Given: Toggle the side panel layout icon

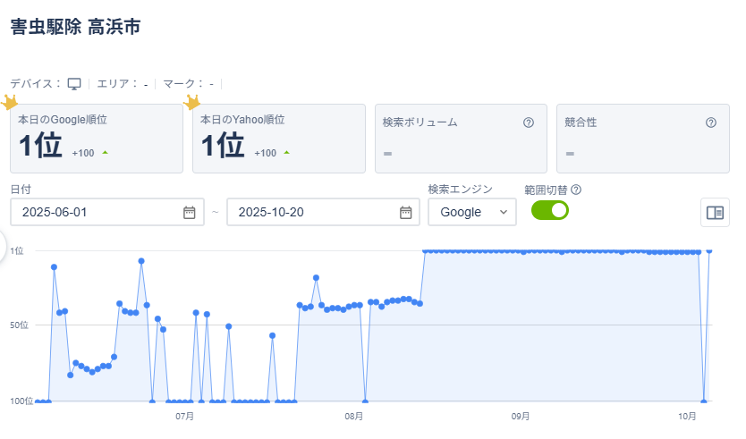Looking at the screenshot, I should click(x=715, y=213).
